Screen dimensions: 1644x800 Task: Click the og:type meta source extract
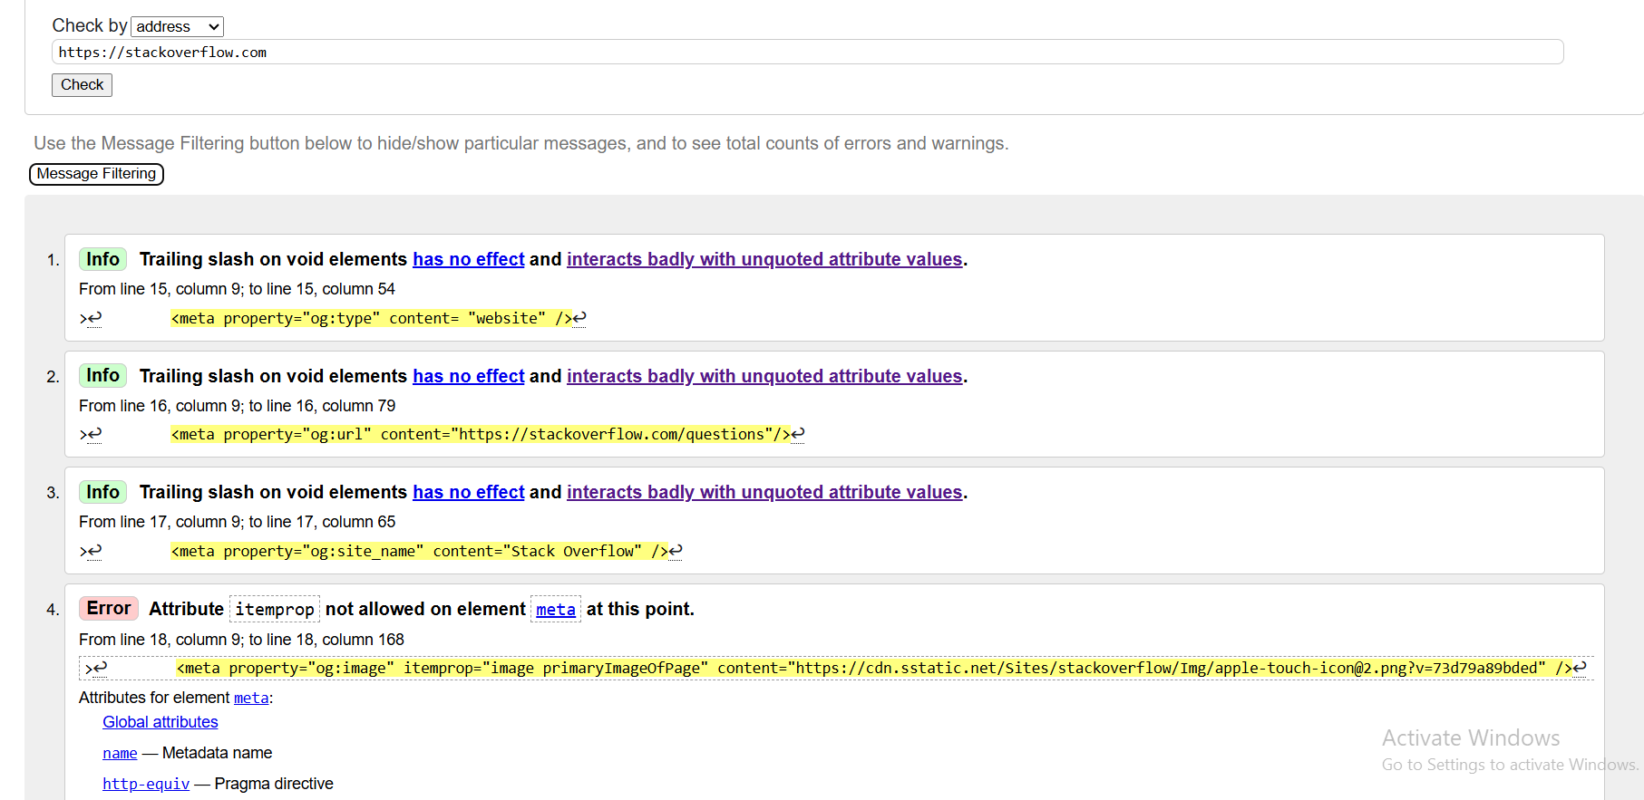372,318
